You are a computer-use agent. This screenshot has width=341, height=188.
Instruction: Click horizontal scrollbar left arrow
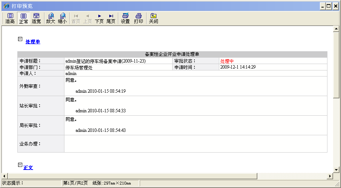click(x=5, y=176)
